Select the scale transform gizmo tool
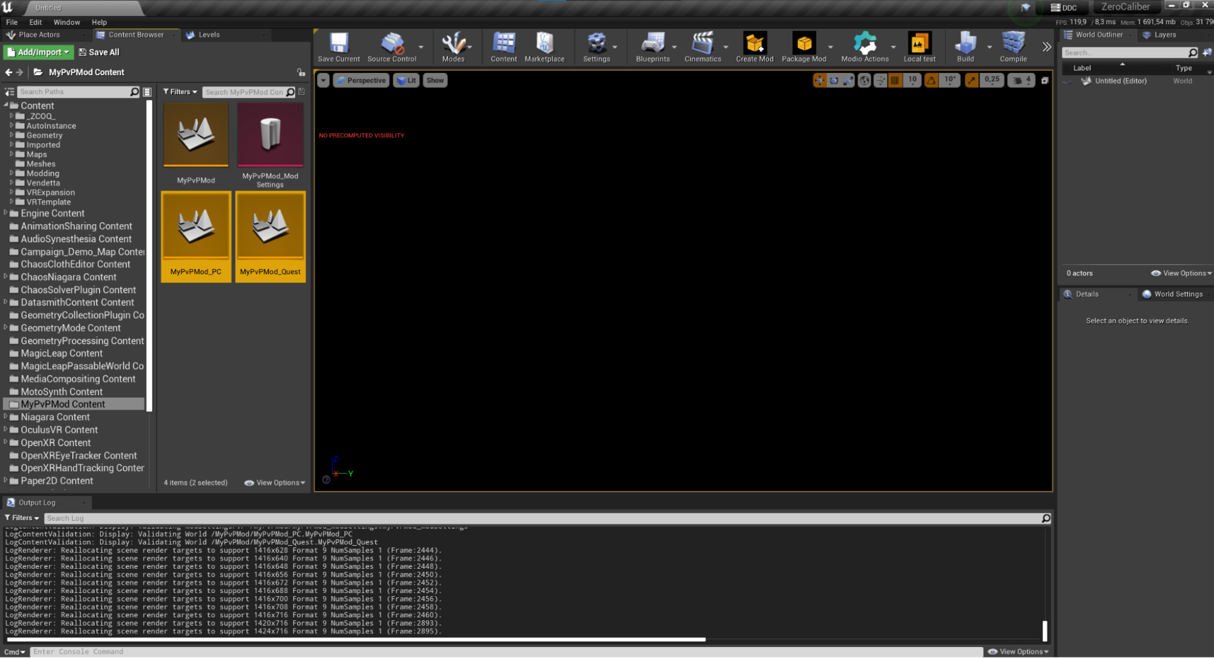 [x=848, y=80]
